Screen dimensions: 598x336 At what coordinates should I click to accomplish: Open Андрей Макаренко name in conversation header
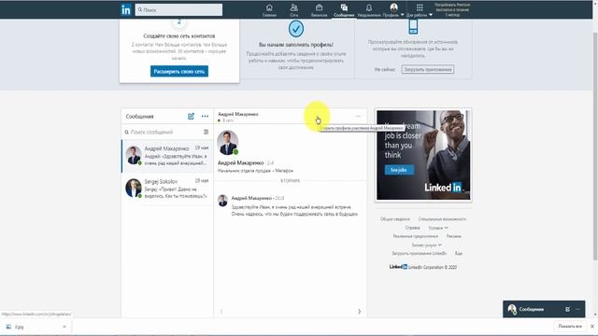point(238,114)
